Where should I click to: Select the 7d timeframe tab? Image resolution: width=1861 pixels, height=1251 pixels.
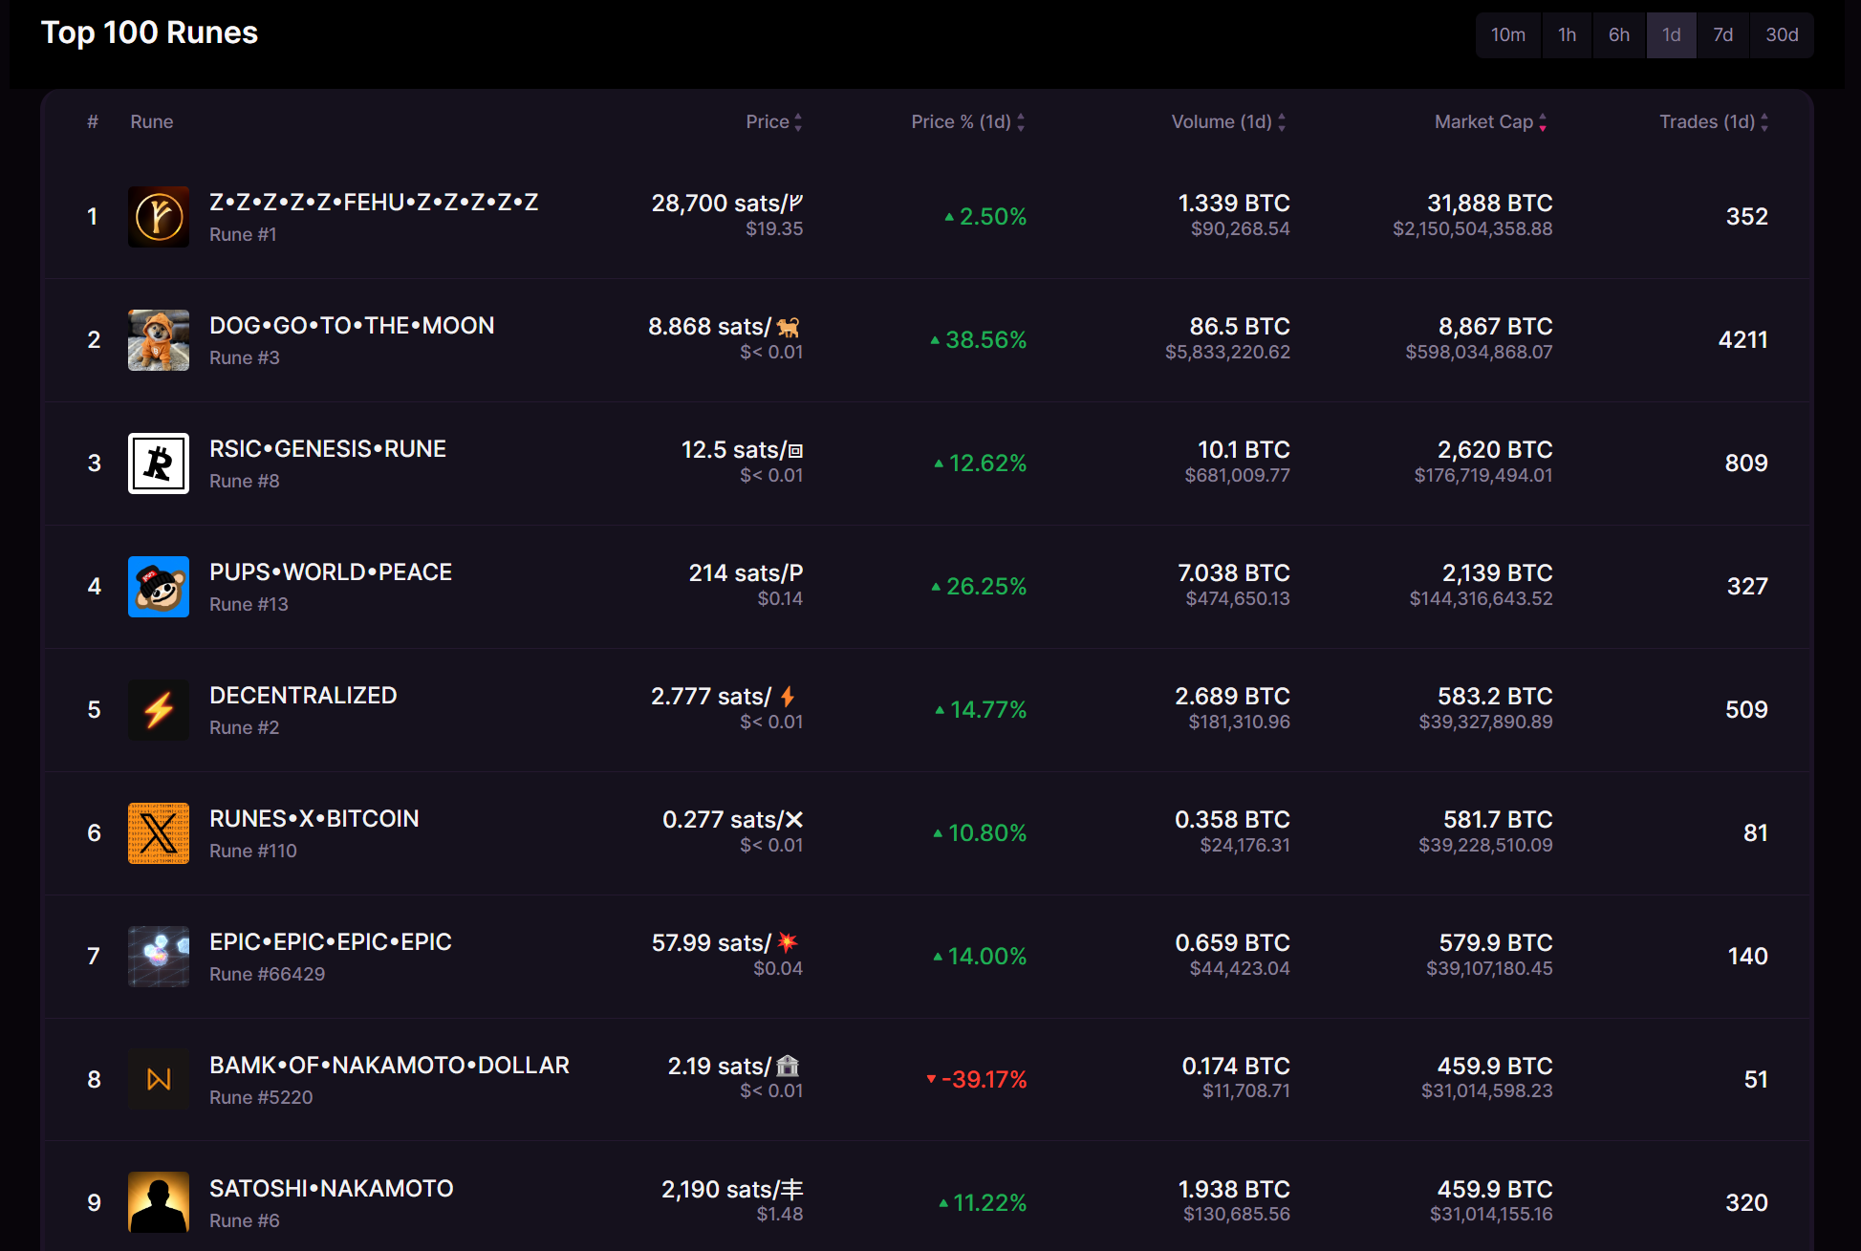[1722, 35]
